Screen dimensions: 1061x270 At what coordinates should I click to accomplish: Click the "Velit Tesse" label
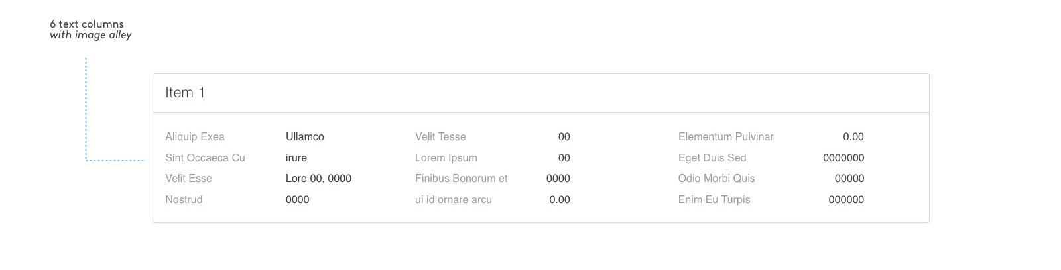tap(440, 137)
